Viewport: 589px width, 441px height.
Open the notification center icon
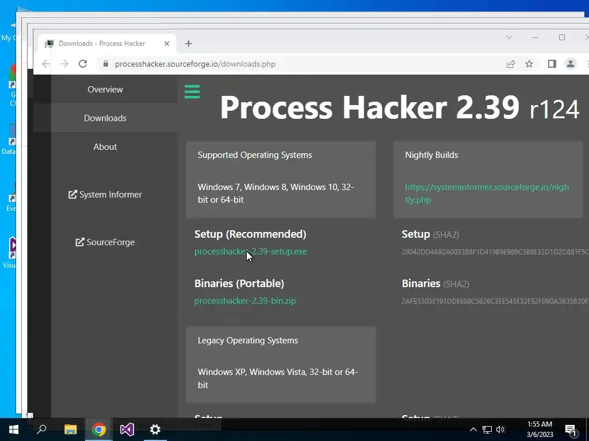tap(571, 430)
